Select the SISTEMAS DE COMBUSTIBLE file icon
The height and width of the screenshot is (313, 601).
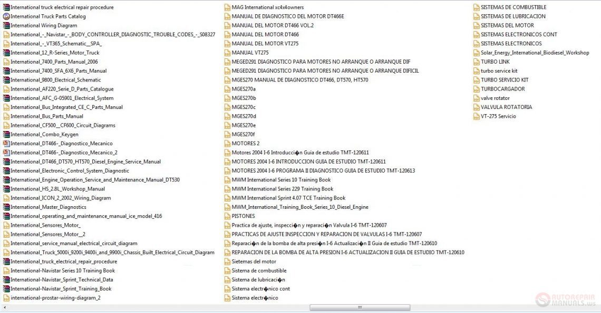(x=478, y=7)
